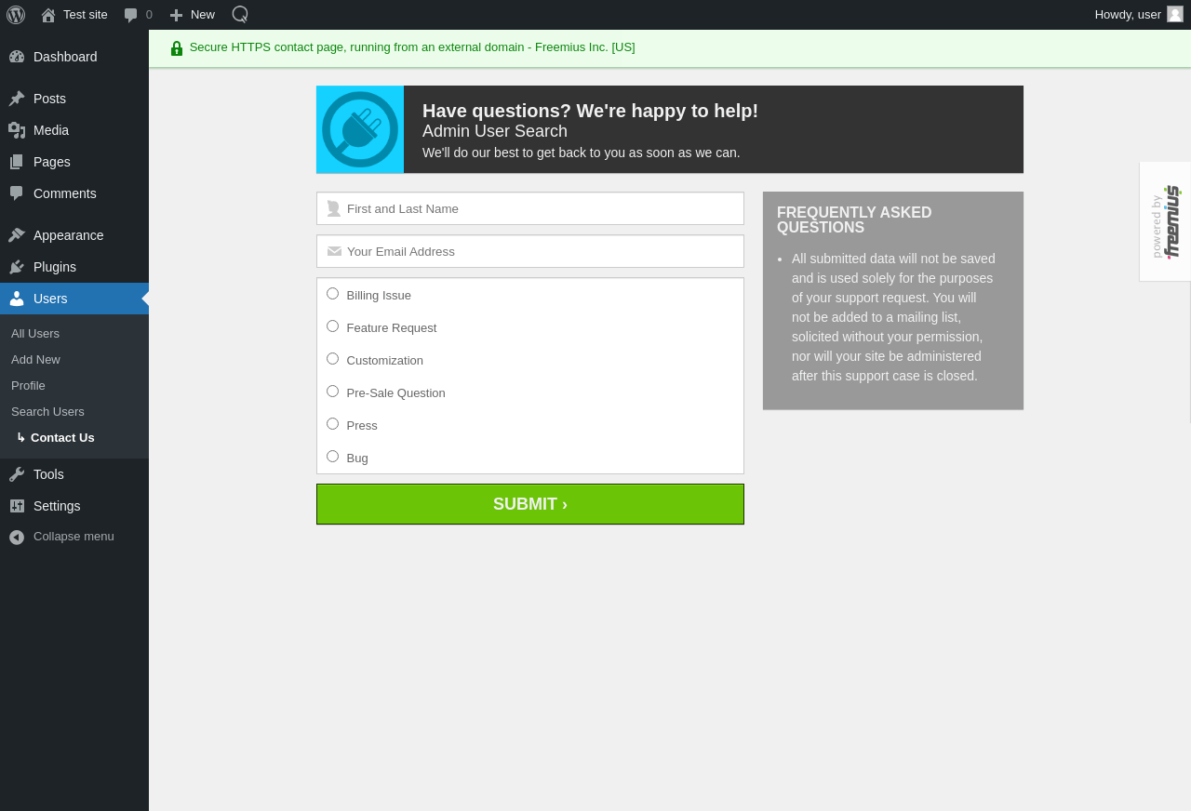
Task: Click the green HTTPS padlock icon
Action: 177,48
